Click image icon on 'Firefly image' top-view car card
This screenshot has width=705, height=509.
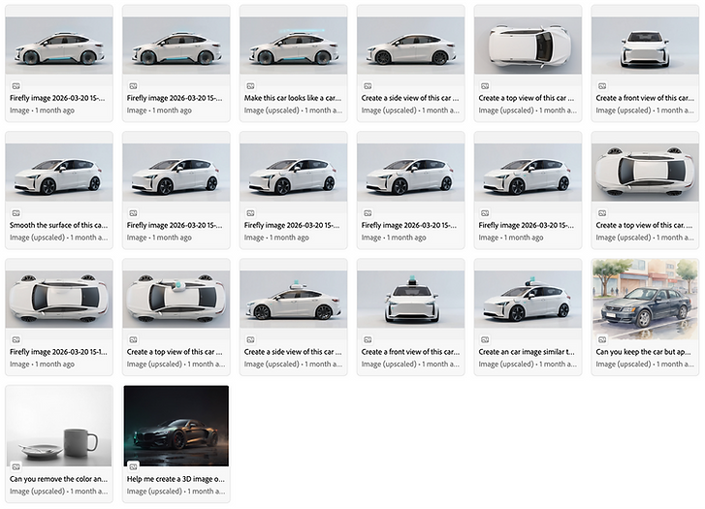click(x=16, y=340)
